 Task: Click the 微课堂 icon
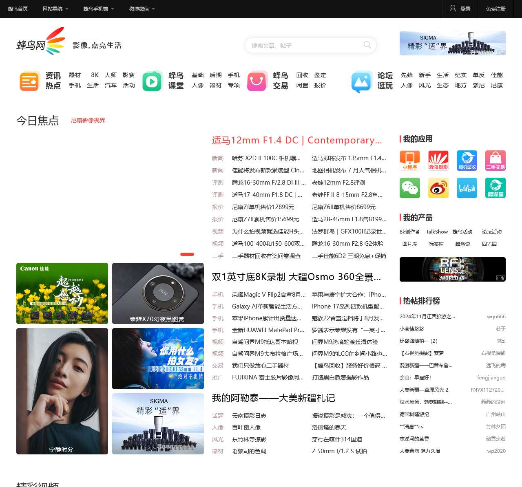tap(495, 188)
